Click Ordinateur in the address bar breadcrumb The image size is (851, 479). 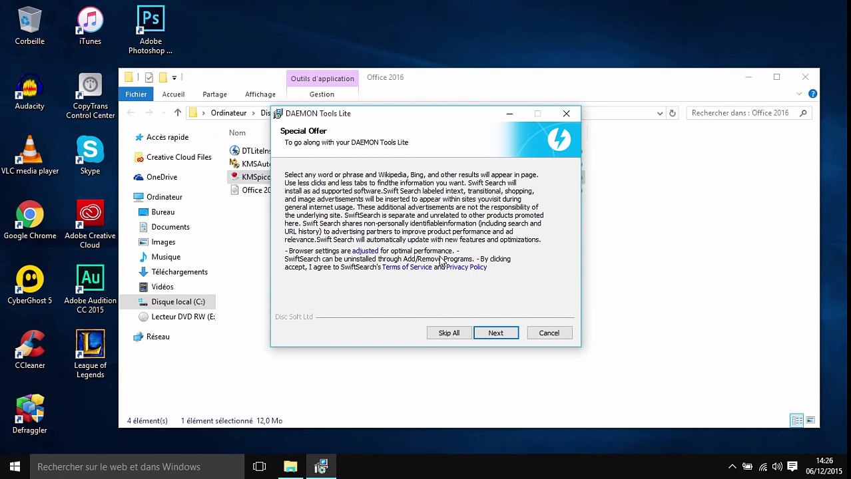228,113
